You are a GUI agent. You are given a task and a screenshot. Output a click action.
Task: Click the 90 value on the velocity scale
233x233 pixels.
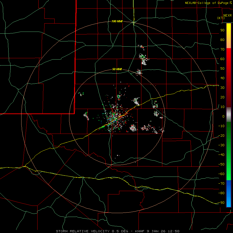[x=222, y=30]
